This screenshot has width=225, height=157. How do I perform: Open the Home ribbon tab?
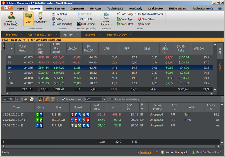(x=20, y=8)
